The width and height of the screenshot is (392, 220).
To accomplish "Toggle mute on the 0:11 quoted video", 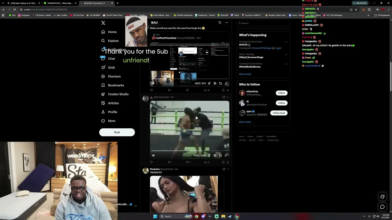I will click(x=209, y=83).
